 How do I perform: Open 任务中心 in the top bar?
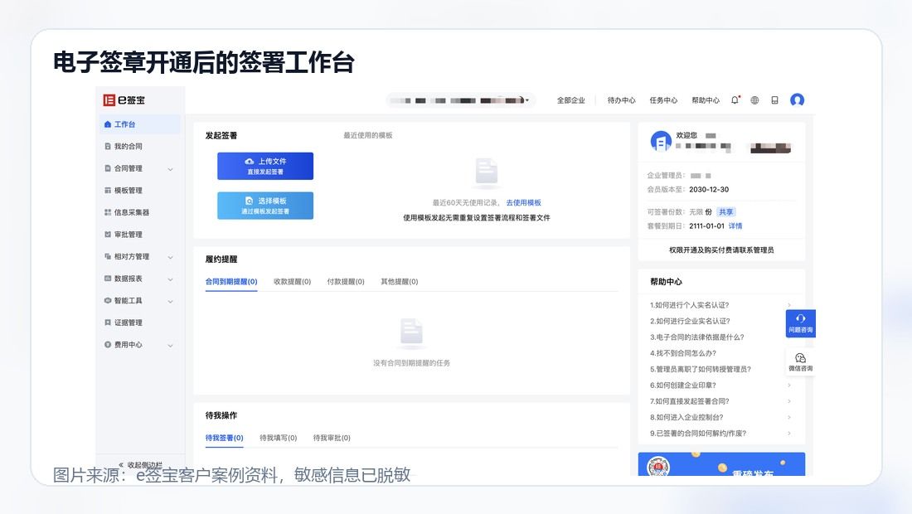[x=663, y=100]
